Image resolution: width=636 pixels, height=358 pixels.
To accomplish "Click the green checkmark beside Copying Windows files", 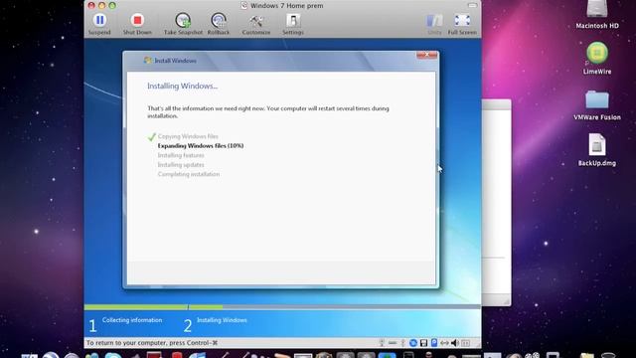I will [x=152, y=137].
